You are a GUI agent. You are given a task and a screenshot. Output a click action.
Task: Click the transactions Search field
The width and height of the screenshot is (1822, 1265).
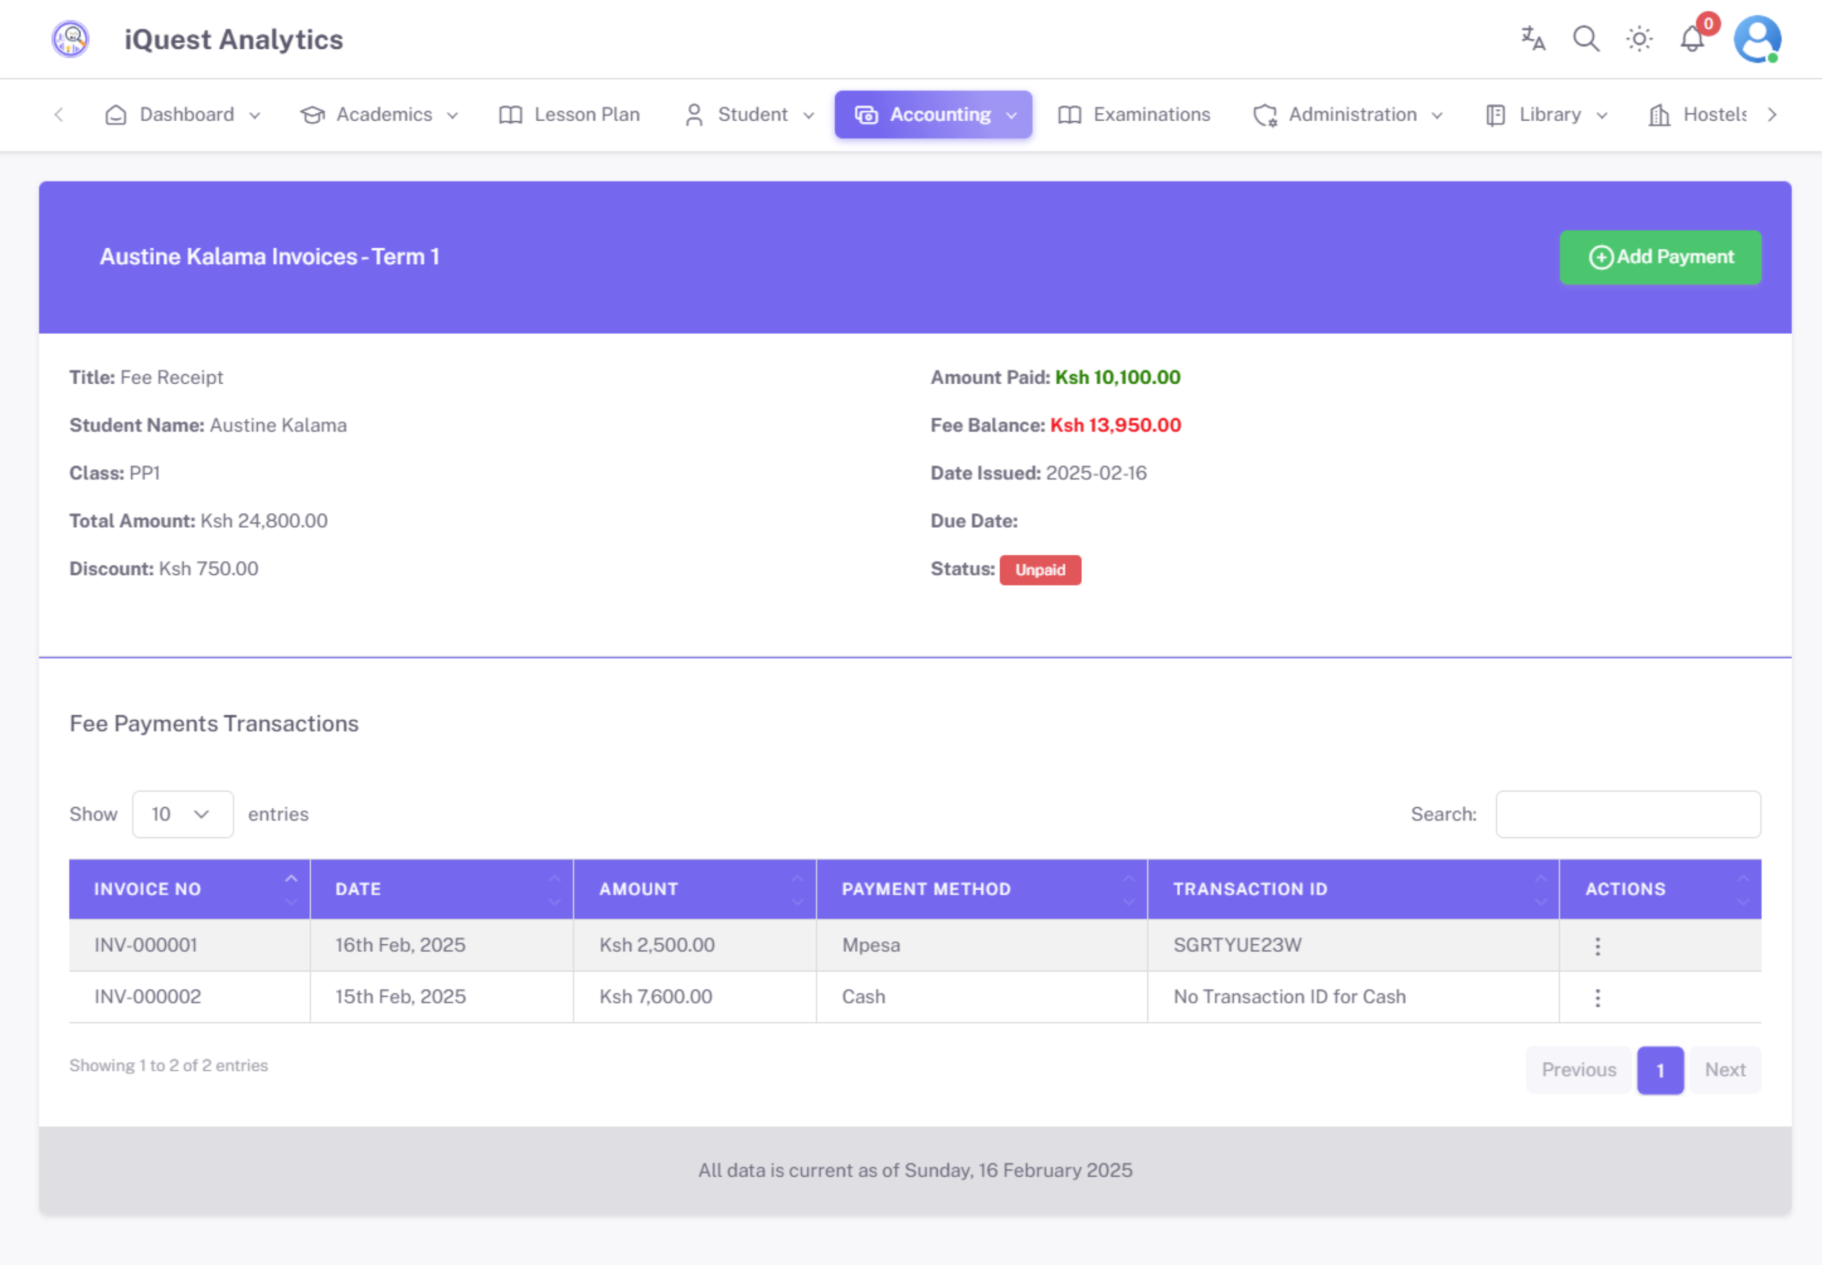(1627, 814)
